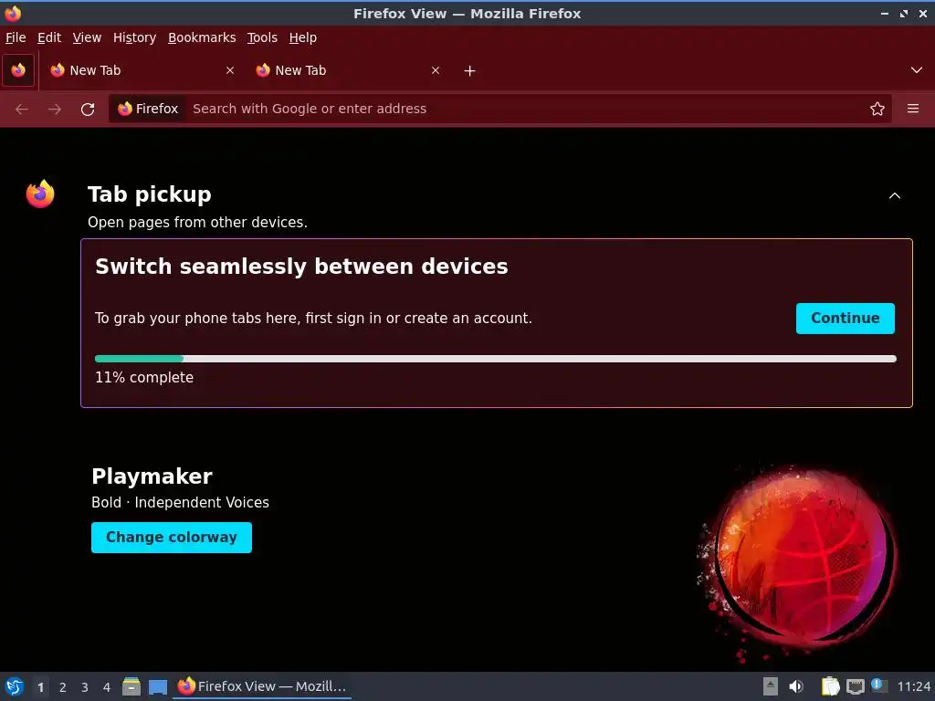Switch to workspace 3 in taskbar
Viewport: 935px width, 701px height.
85,687
